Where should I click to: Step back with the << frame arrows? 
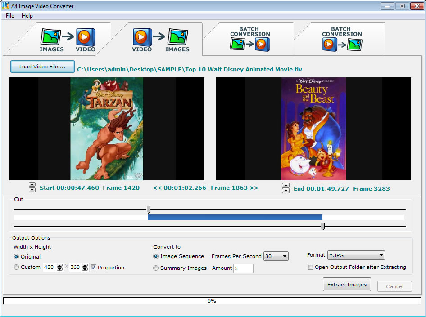[157, 188]
